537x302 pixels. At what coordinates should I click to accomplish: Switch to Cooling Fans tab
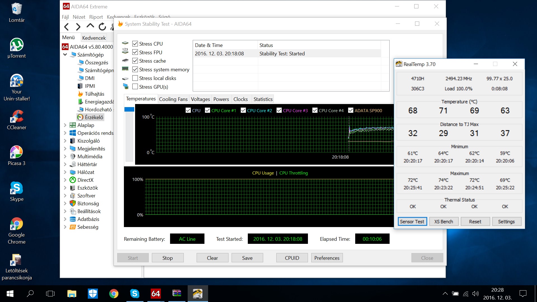tap(173, 99)
